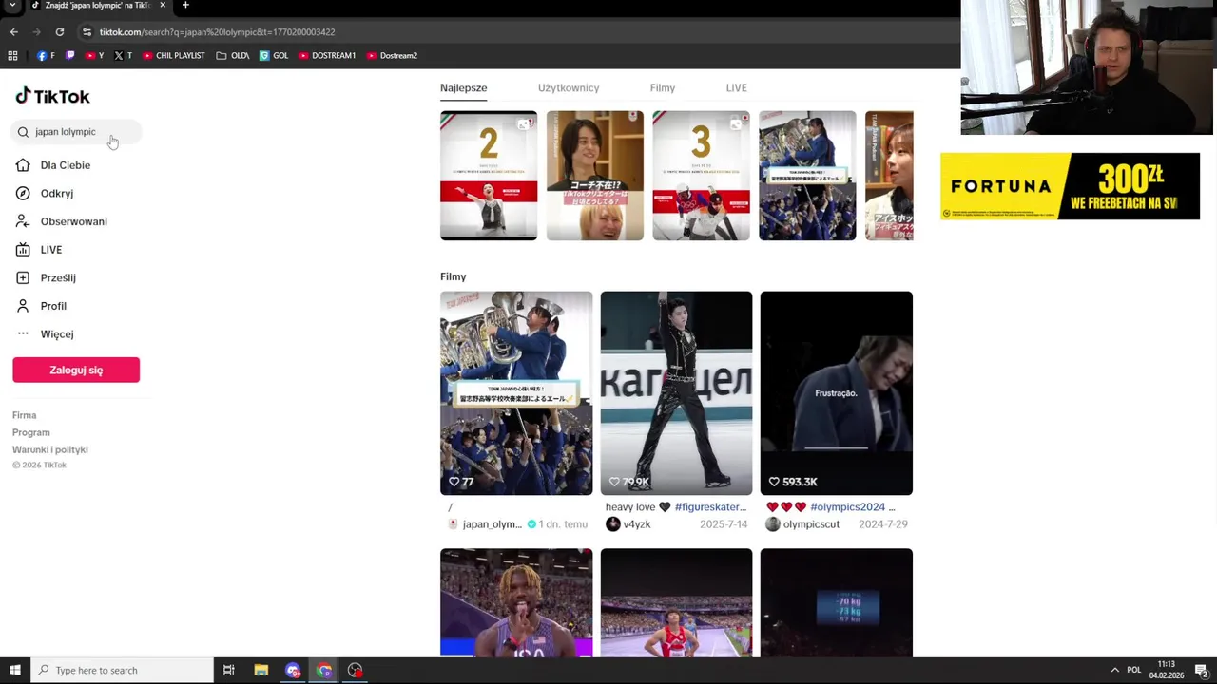Open the carousel thumbnail with number 2
This screenshot has width=1217, height=684.
coord(489,176)
